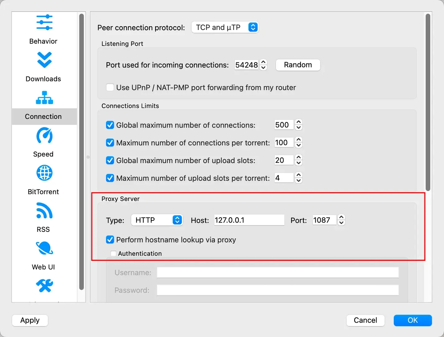
Task: Click the Random port button
Action: tap(298, 65)
